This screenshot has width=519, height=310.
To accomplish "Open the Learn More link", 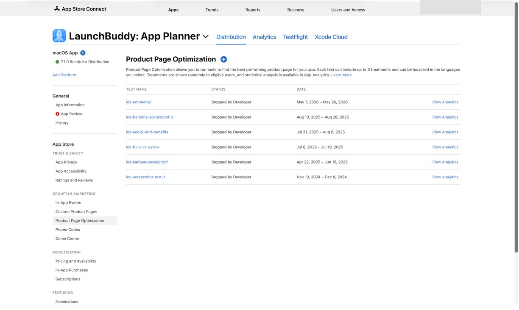I will 341,75.
